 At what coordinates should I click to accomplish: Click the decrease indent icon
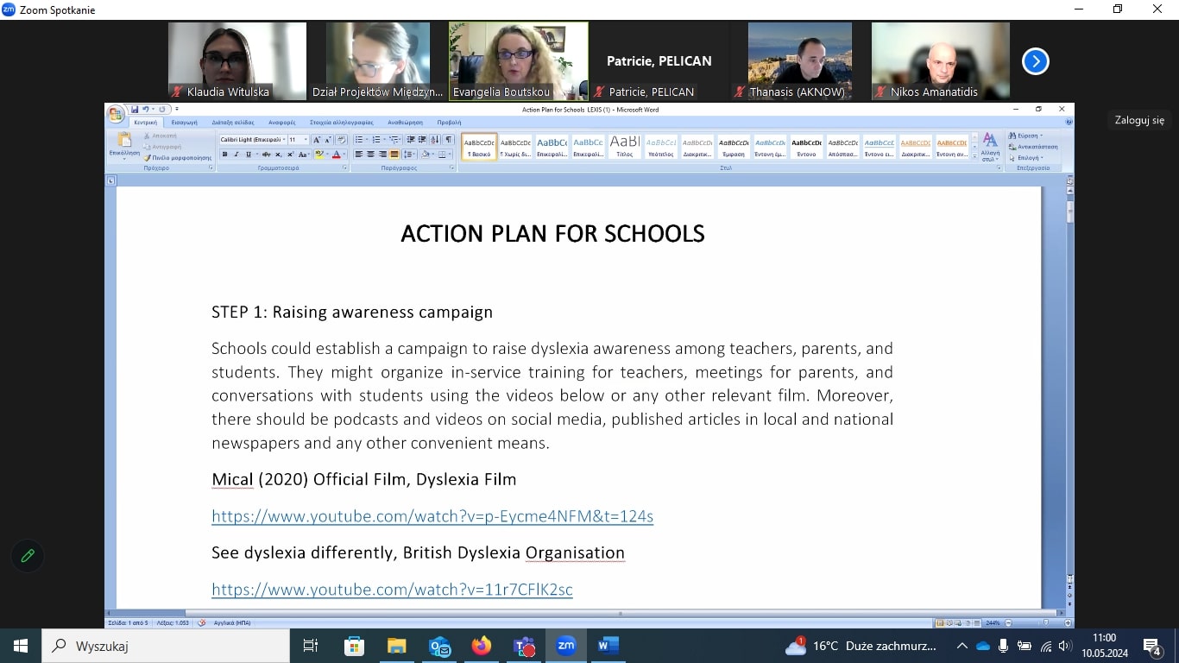tap(411, 140)
